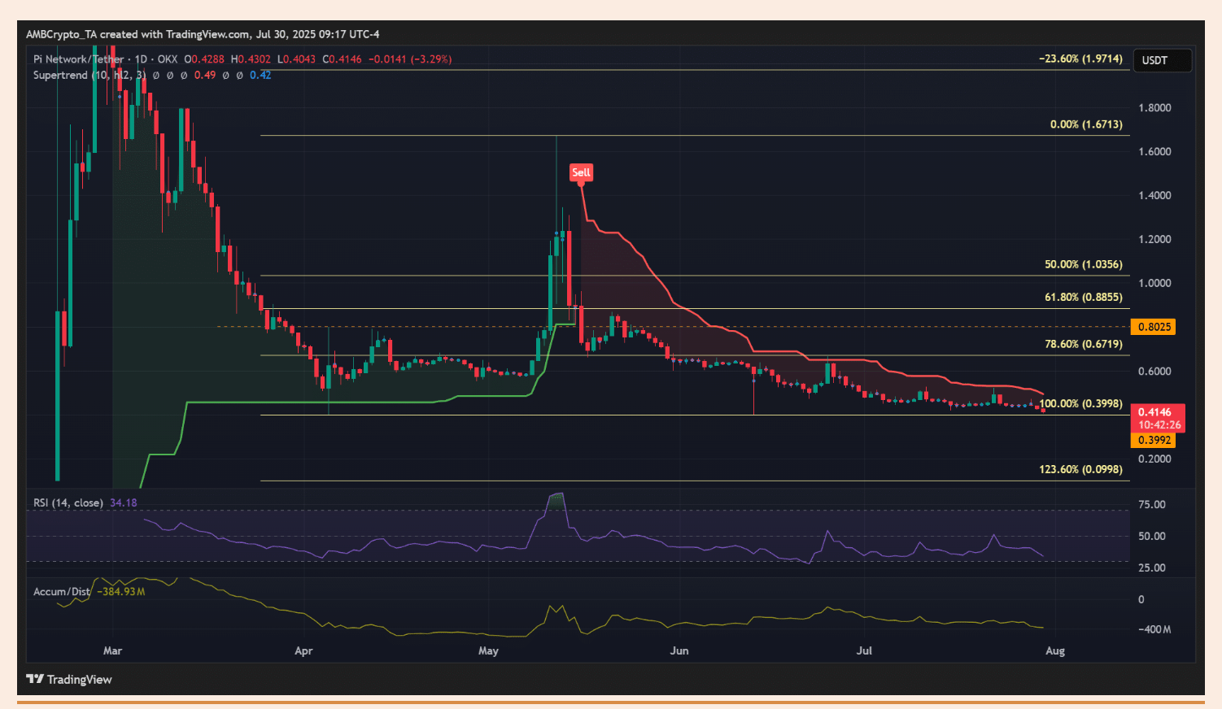This screenshot has height=709, width=1222.
Task: Click the May label on time axis
Action: (x=488, y=650)
